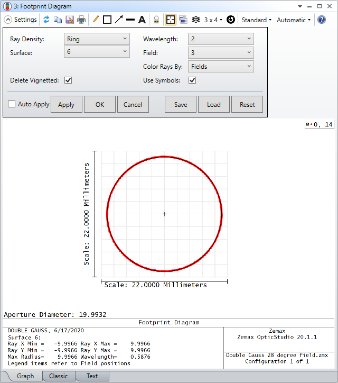Toggle the active cursor grid icon
The width and height of the screenshot is (338, 383).
[171, 20]
